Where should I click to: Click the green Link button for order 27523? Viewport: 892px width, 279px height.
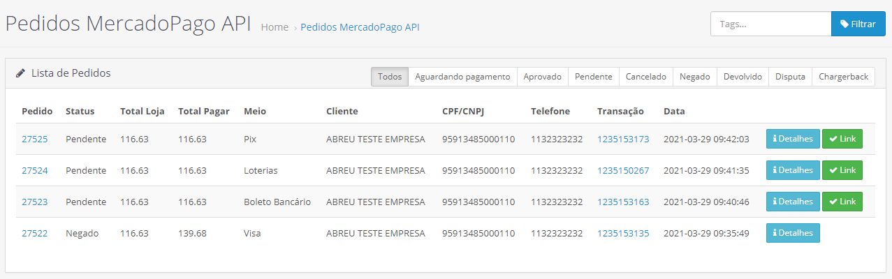coord(842,202)
